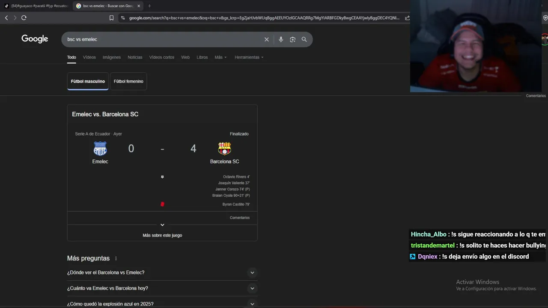Click Hincha_Albo chat message

478,234
